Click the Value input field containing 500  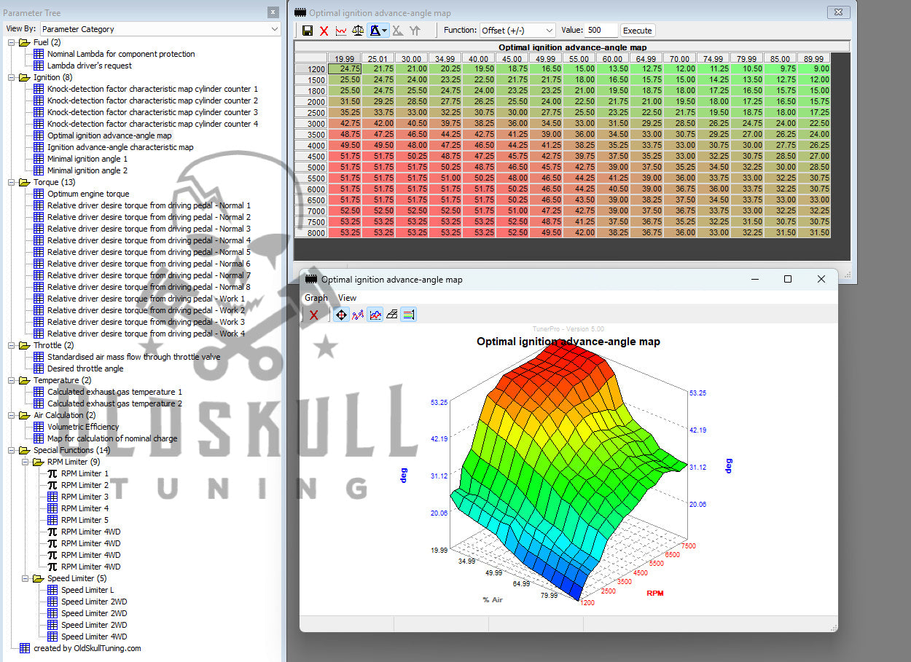tap(601, 31)
